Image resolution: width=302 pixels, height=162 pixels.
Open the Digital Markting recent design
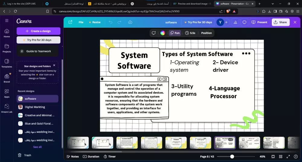click(x=37, y=107)
